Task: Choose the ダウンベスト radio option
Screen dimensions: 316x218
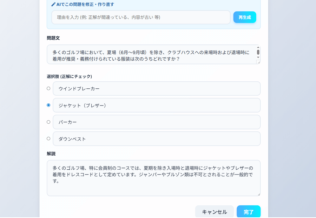Action: coord(48,138)
